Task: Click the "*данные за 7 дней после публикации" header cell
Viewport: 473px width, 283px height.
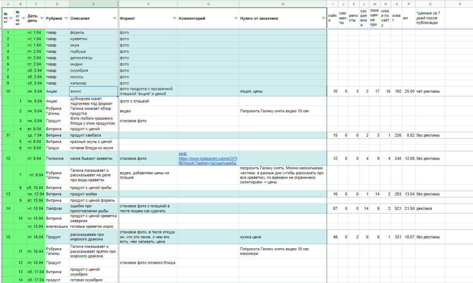Action: pyautogui.click(x=430, y=18)
